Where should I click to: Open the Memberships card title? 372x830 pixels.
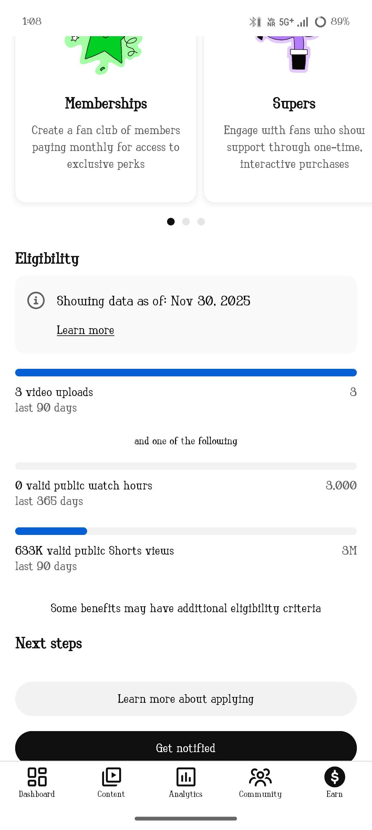(106, 103)
